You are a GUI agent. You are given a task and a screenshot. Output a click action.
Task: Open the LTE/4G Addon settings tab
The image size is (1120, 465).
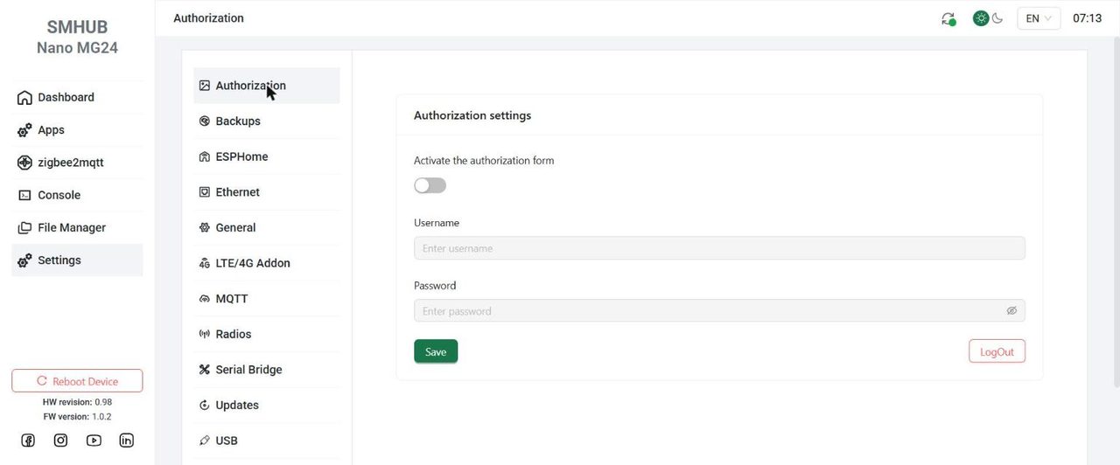267,263
